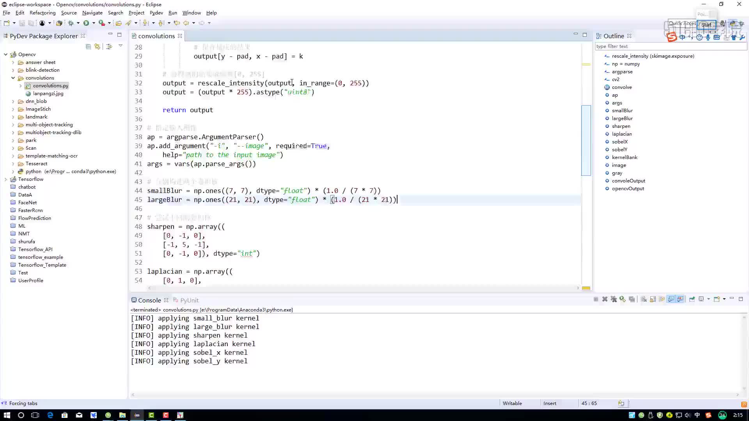This screenshot has height=421, width=749.
Task: Switch to PyUnit tab
Action: (186, 300)
